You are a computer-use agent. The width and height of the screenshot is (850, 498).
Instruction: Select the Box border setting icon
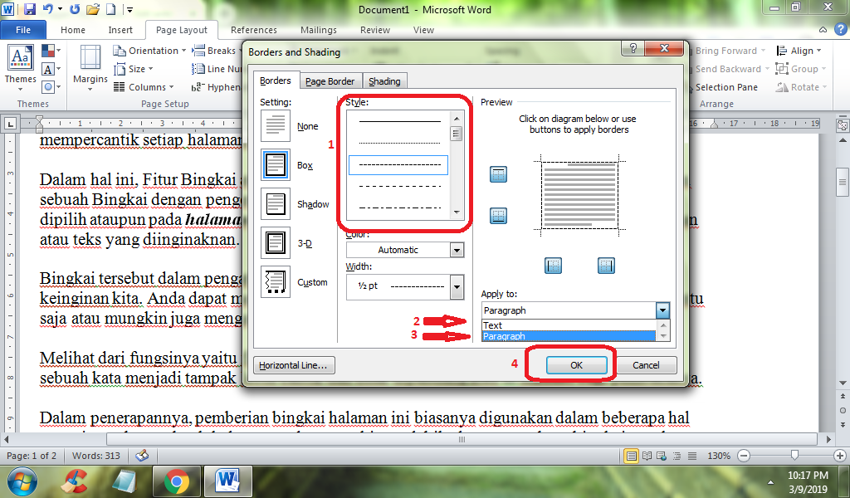(276, 164)
